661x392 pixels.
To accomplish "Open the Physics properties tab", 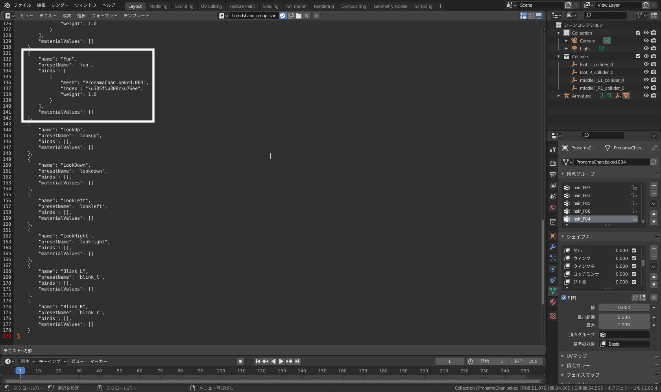I will 553,269.
